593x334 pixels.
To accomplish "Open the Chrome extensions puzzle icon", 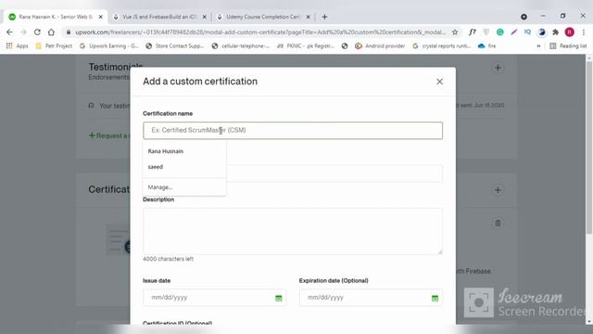I will click(x=556, y=32).
